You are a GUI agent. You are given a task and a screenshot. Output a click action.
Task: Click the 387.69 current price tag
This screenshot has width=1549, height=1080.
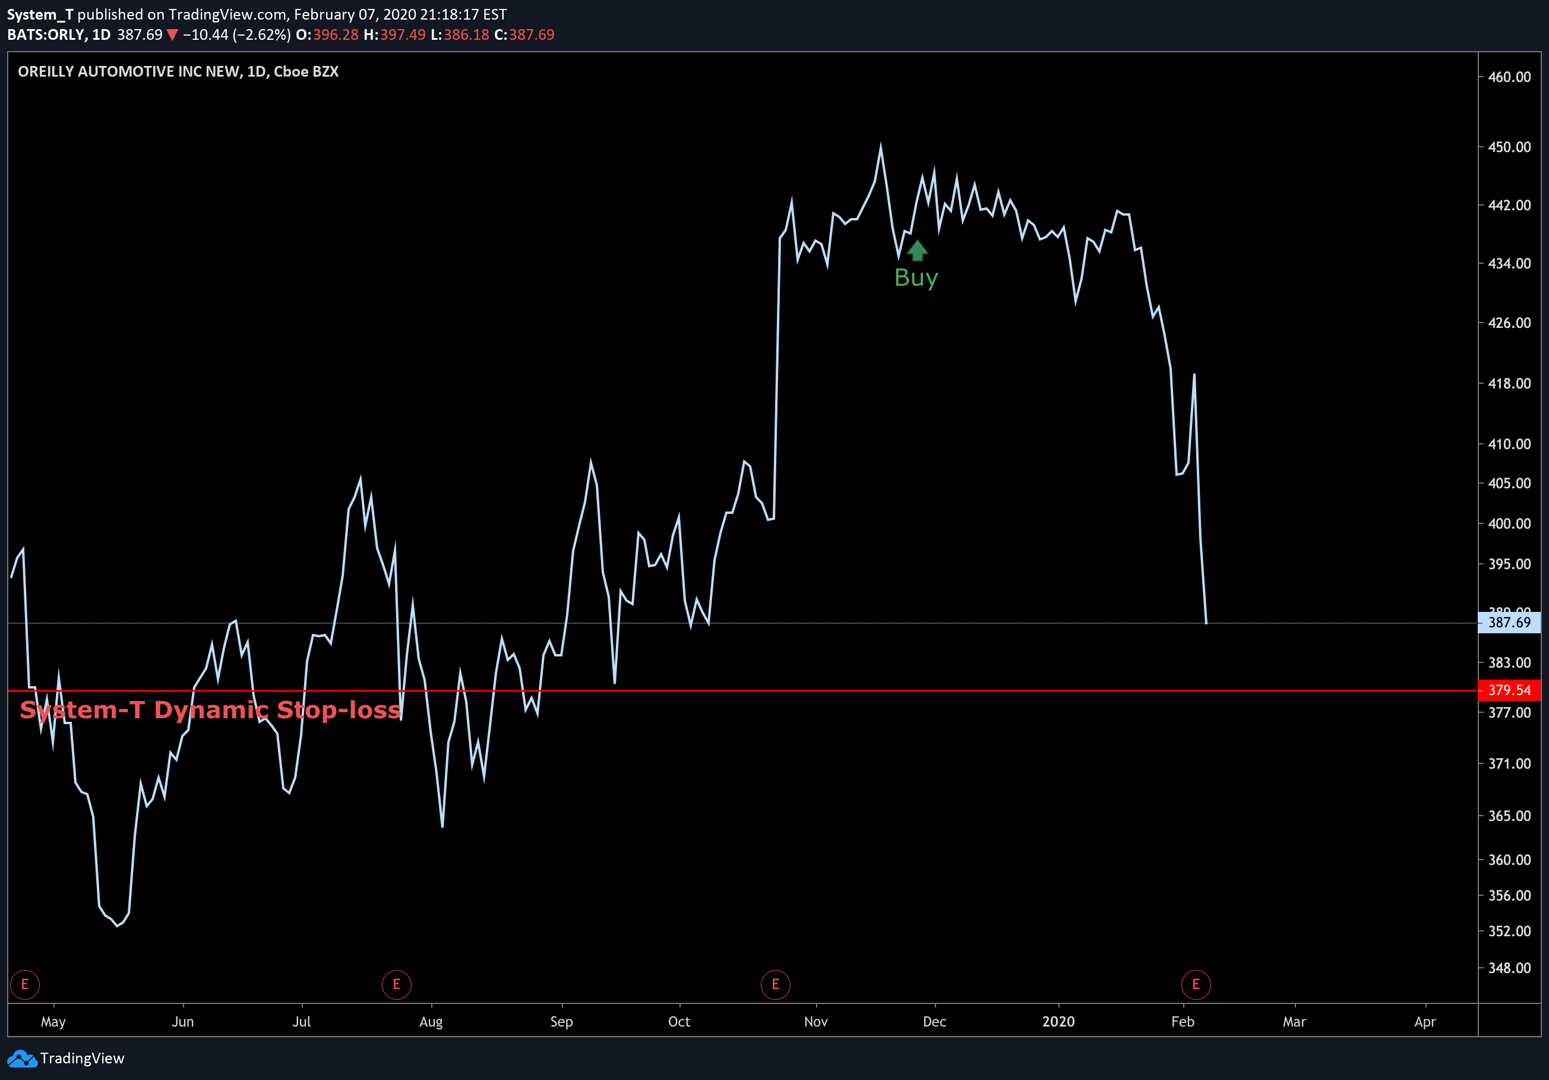tap(1510, 623)
